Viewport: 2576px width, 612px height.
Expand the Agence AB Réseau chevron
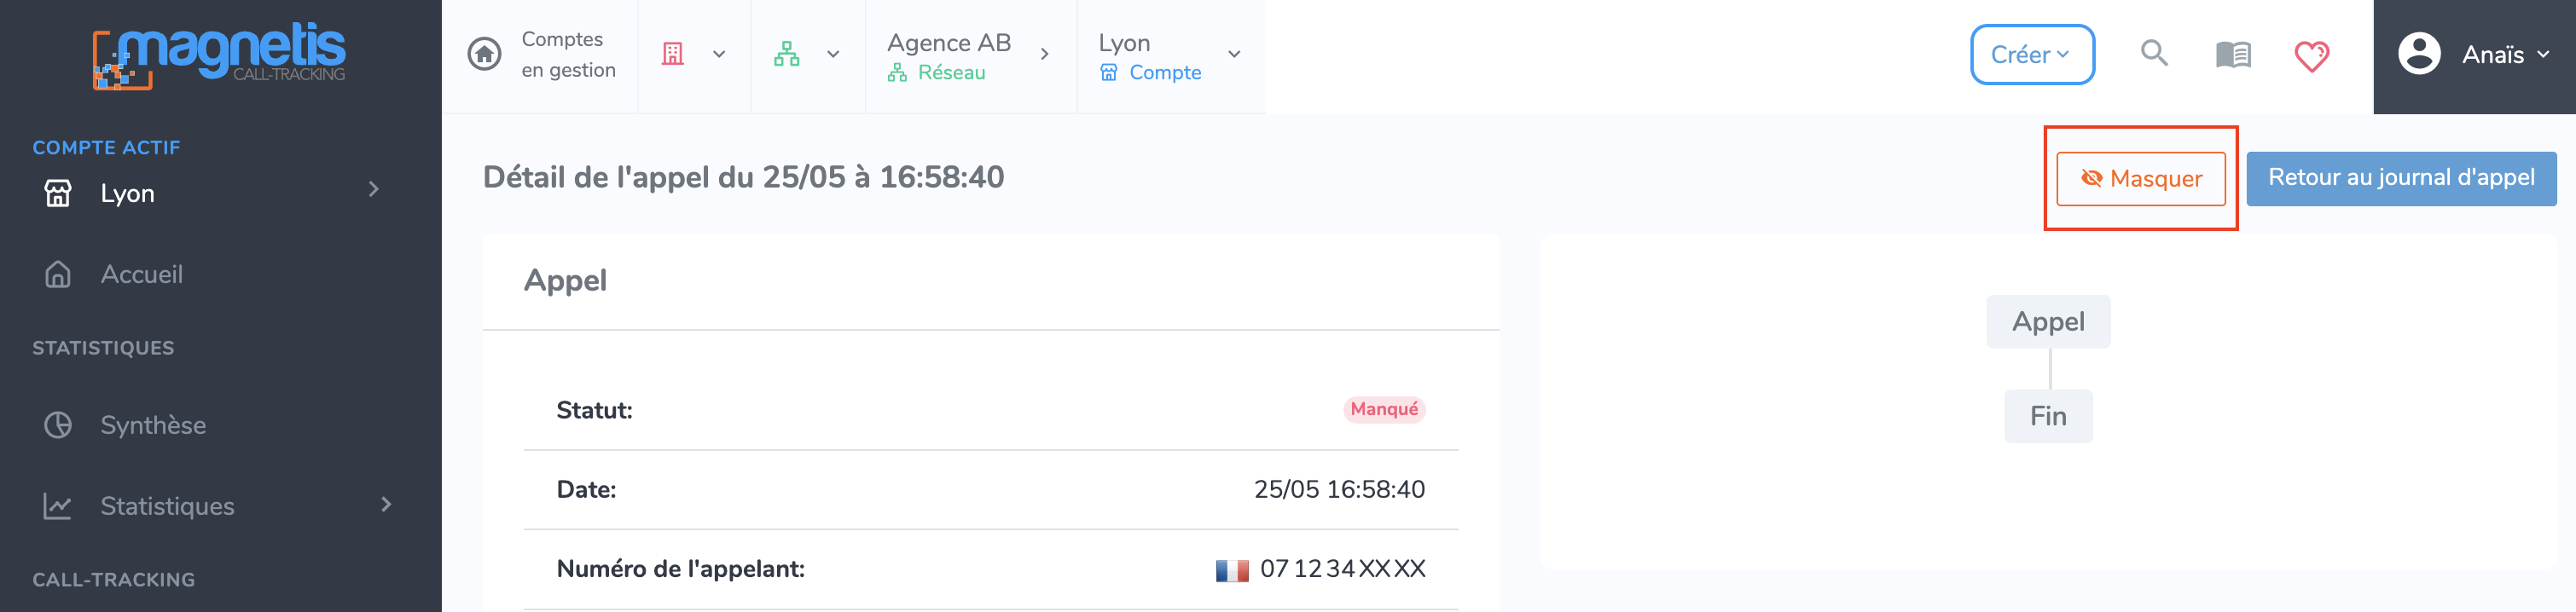[x=1044, y=54]
